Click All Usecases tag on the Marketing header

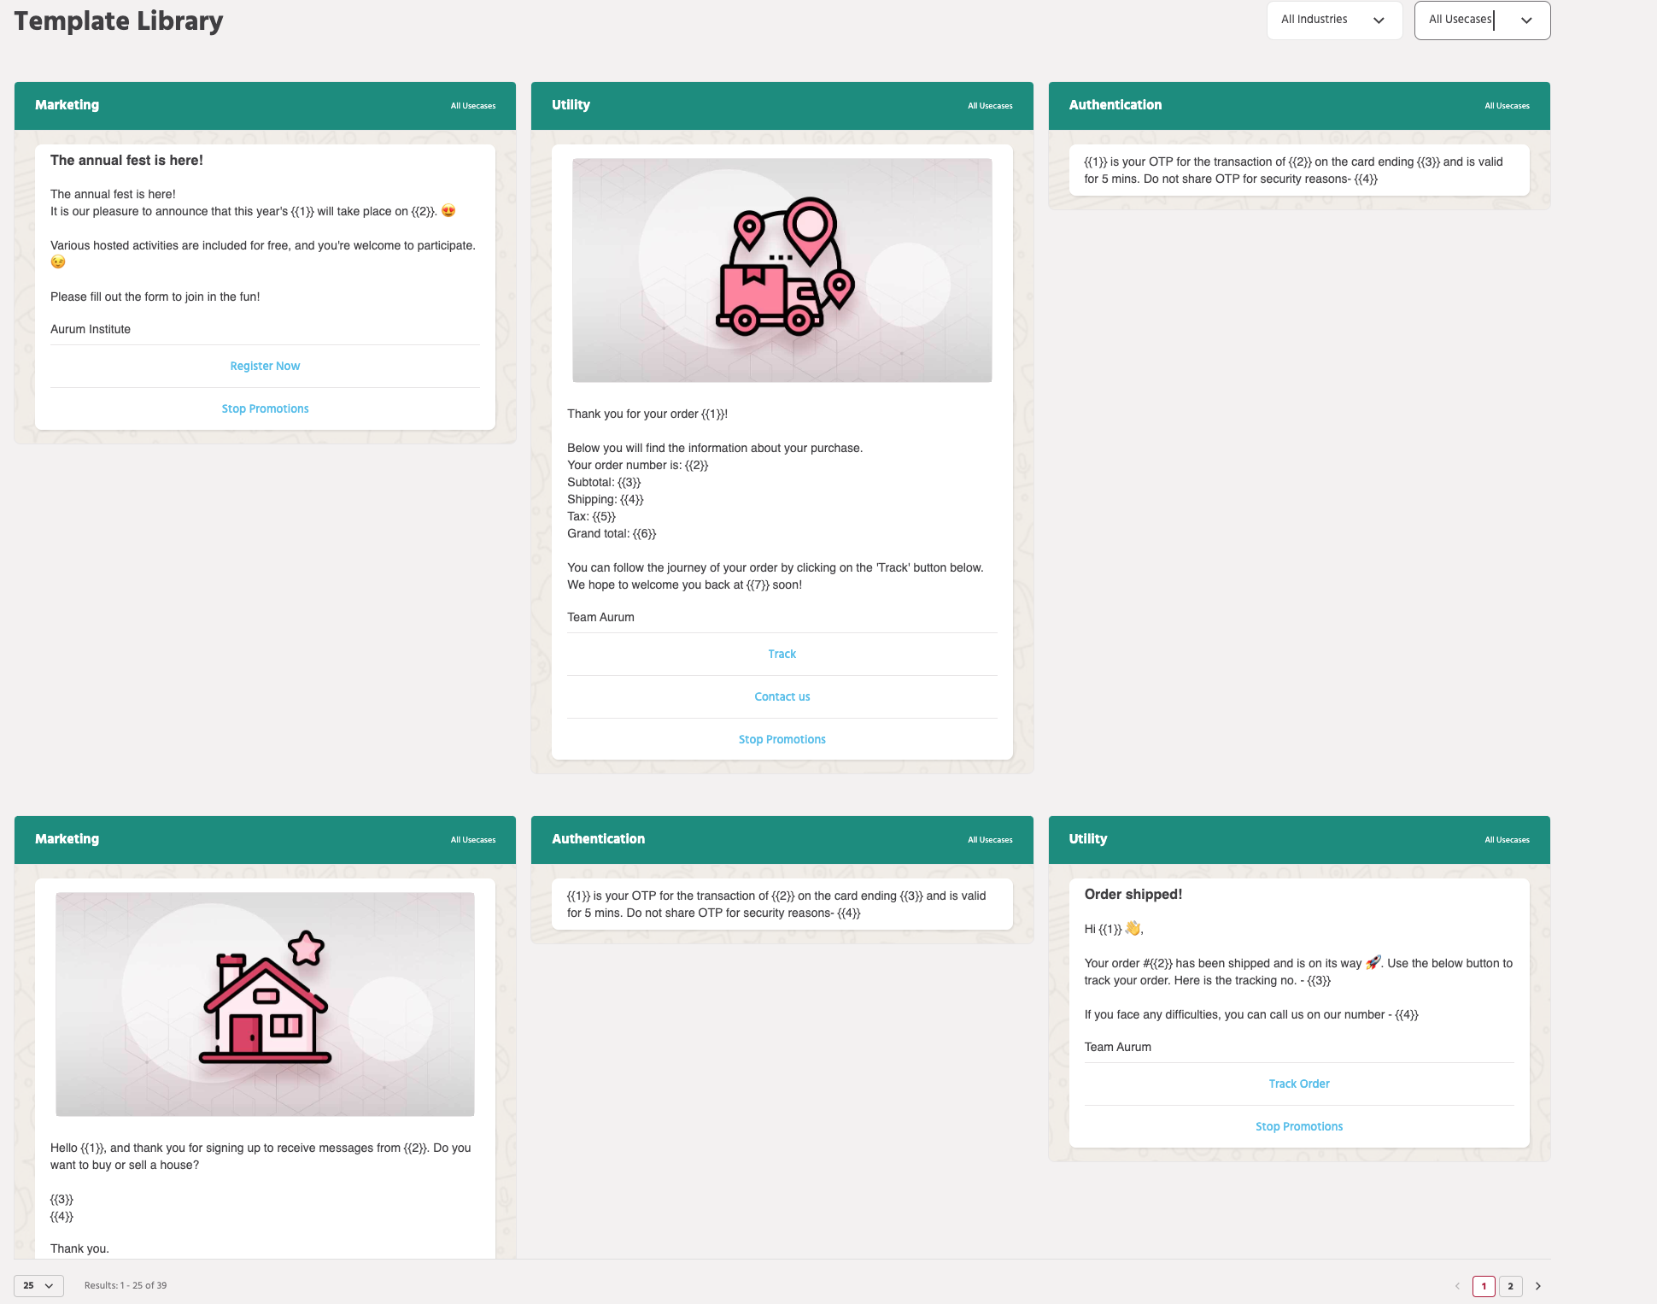point(473,105)
